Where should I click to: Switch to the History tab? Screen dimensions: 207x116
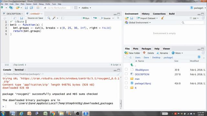146,14
